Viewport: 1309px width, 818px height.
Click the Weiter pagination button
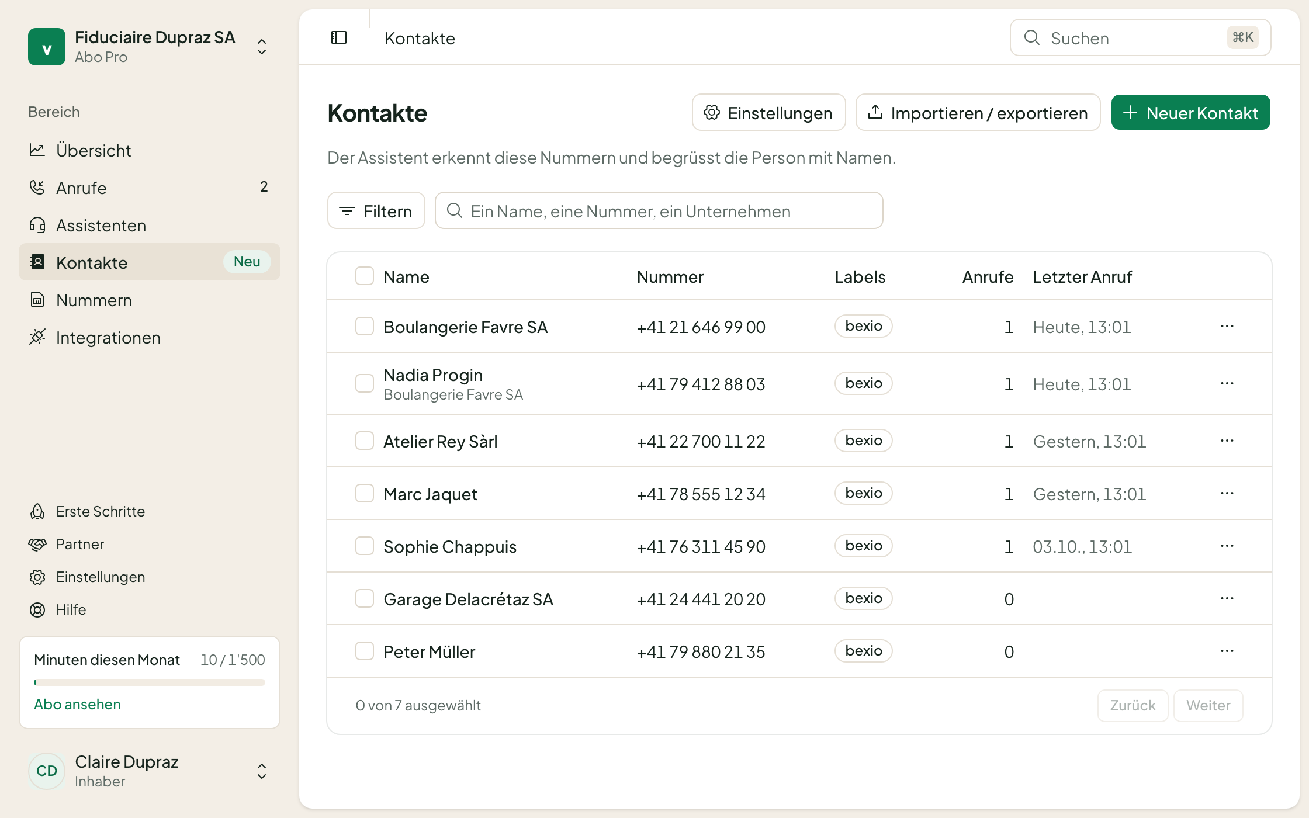pos(1208,706)
